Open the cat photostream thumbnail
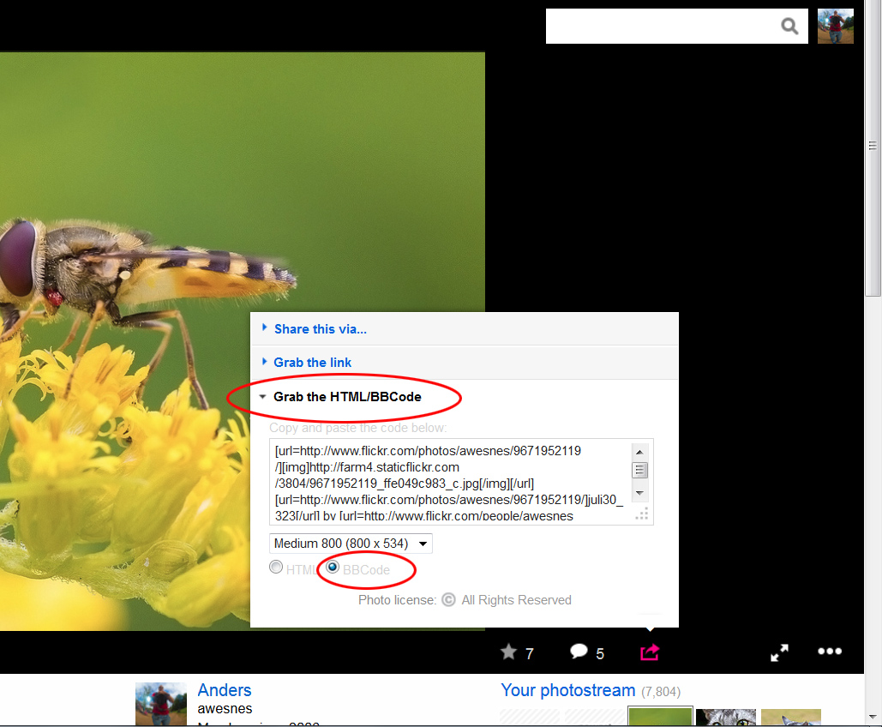This screenshot has height=727, width=882. [726, 717]
